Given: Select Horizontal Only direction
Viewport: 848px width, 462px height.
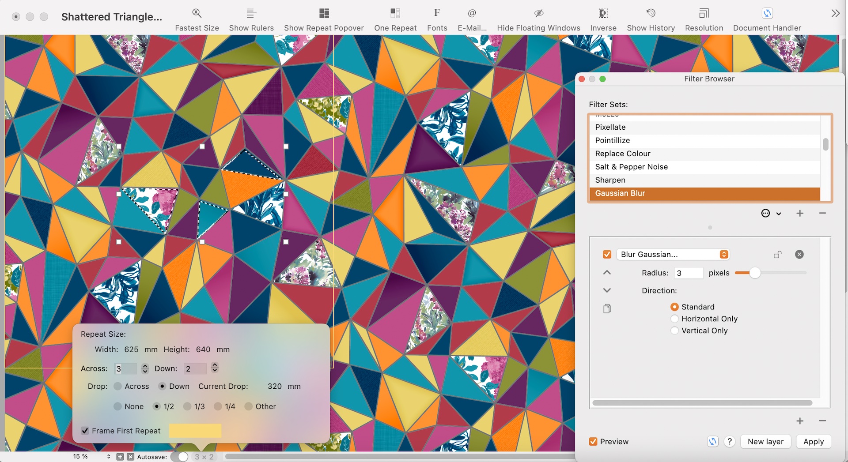Looking at the screenshot, I should pyautogui.click(x=674, y=319).
